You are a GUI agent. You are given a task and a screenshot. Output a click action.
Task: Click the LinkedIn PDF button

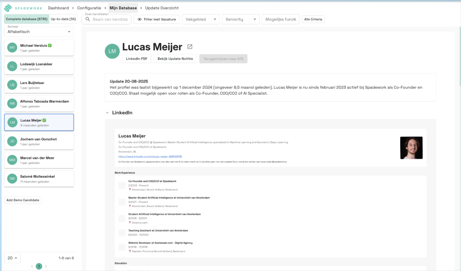point(137,59)
